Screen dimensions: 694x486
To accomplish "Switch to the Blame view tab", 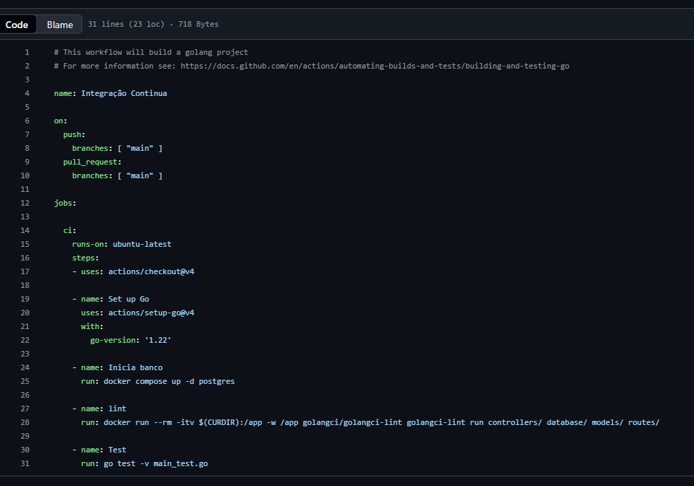I will 60,25.
